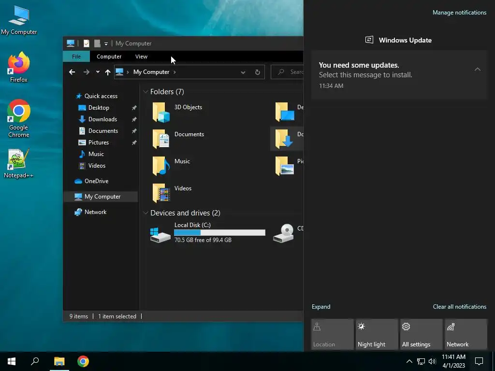Click the Explorer search box
The width and height of the screenshot is (495, 371).
(x=287, y=72)
